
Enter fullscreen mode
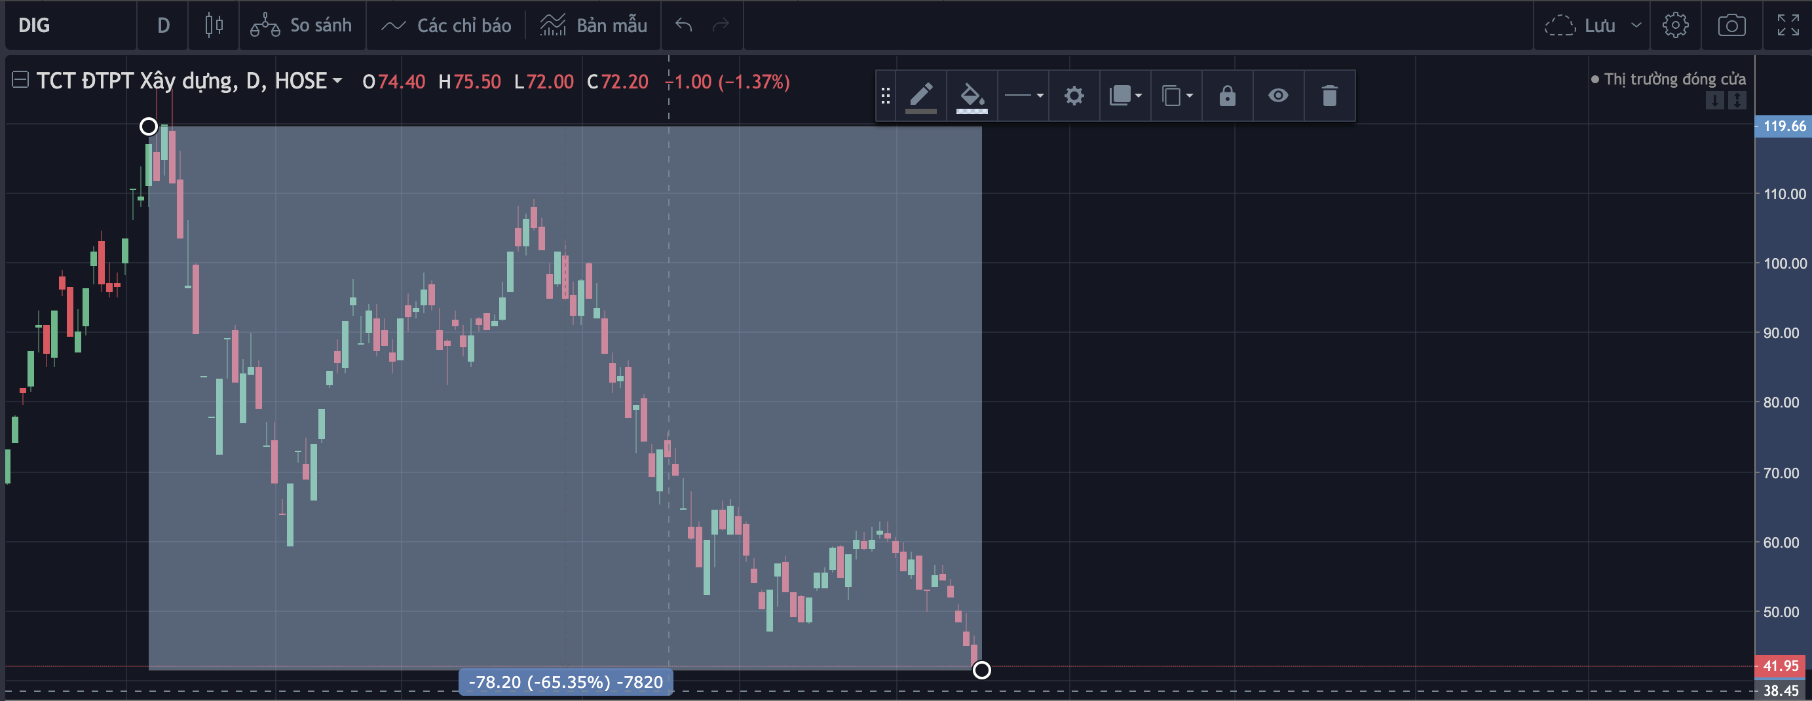tap(1787, 26)
